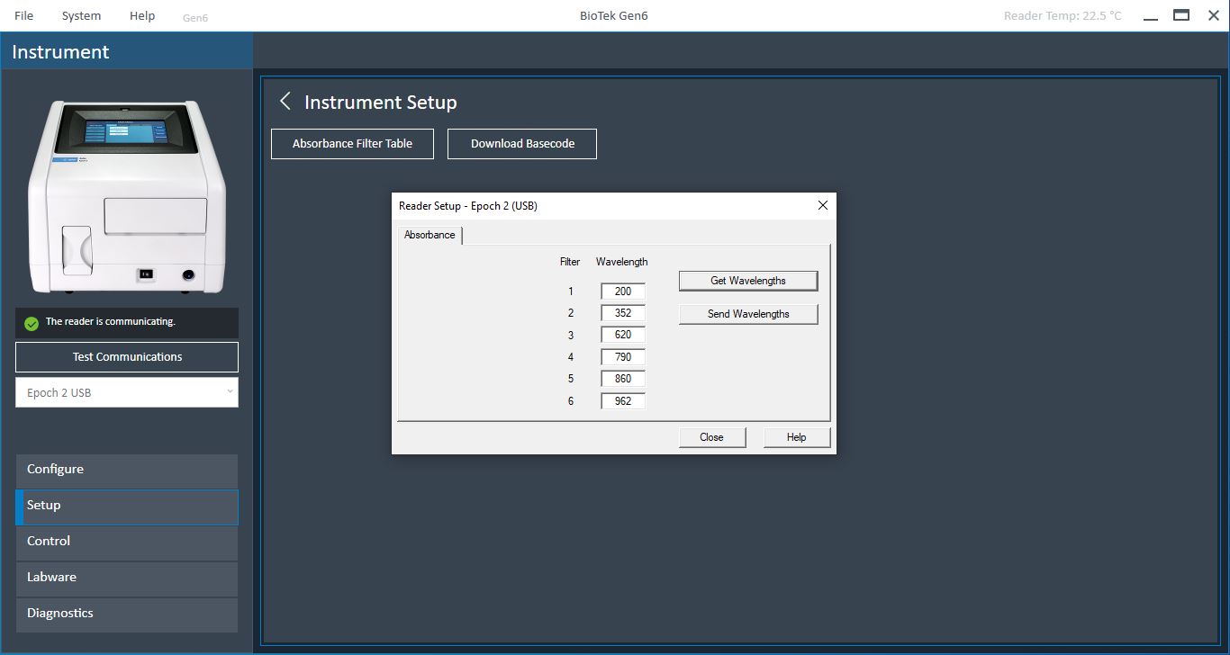Click the back arrow beside Instrument Setup
This screenshot has height=655, width=1230.
coord(285,102)
